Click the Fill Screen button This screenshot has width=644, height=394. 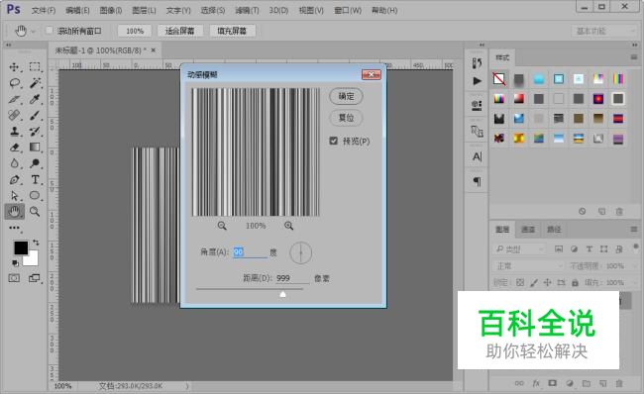pyautogui.click(x=232, y=31)
